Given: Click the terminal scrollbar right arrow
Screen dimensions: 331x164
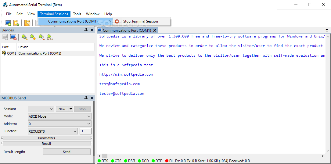Looking at the screenshot, I should tap(322, 156).
